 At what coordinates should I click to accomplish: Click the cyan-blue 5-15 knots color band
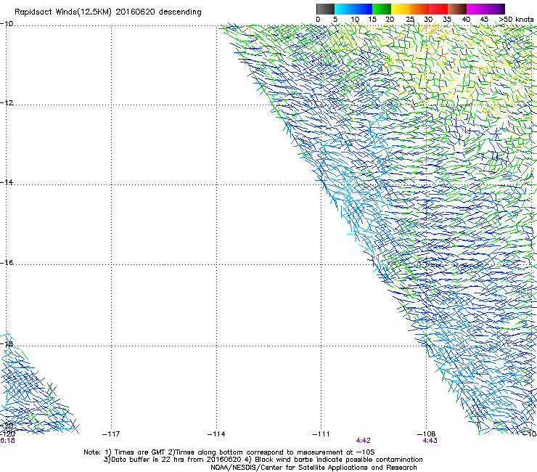point(353,9)
